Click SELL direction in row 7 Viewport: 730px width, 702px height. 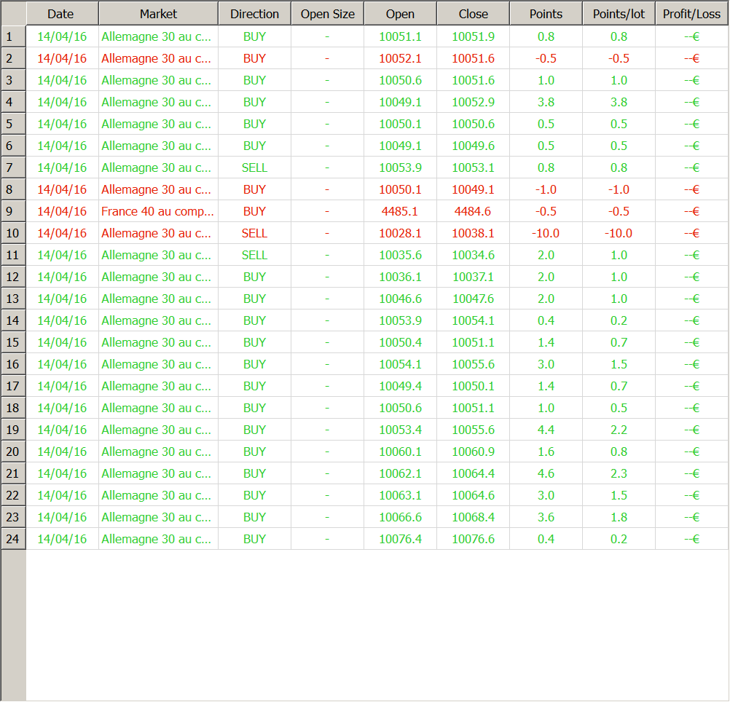pyautogui.click(x=255, y=167)
